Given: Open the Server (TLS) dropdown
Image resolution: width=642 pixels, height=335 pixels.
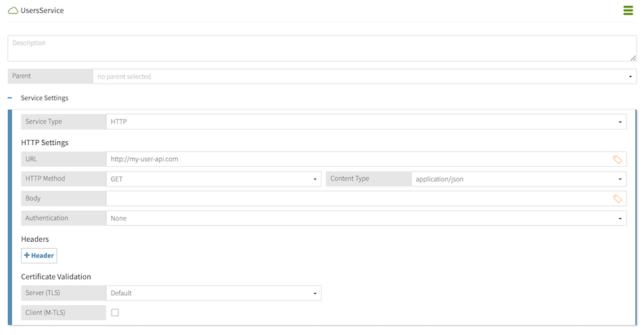Looking at the screenshot, I should 213,293.
